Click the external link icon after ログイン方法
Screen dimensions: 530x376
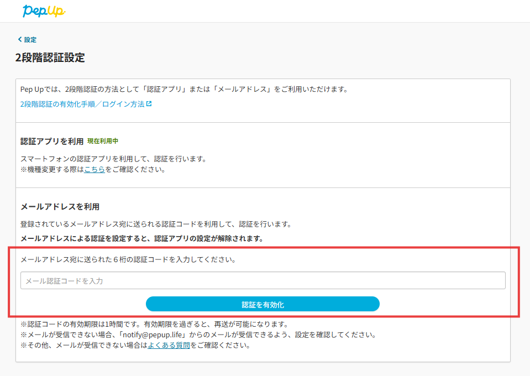click(x=149, y=104)
